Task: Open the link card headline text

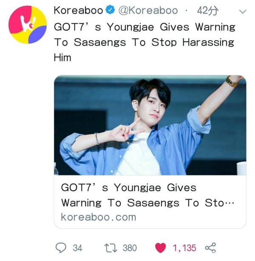Action: [147, 195]
